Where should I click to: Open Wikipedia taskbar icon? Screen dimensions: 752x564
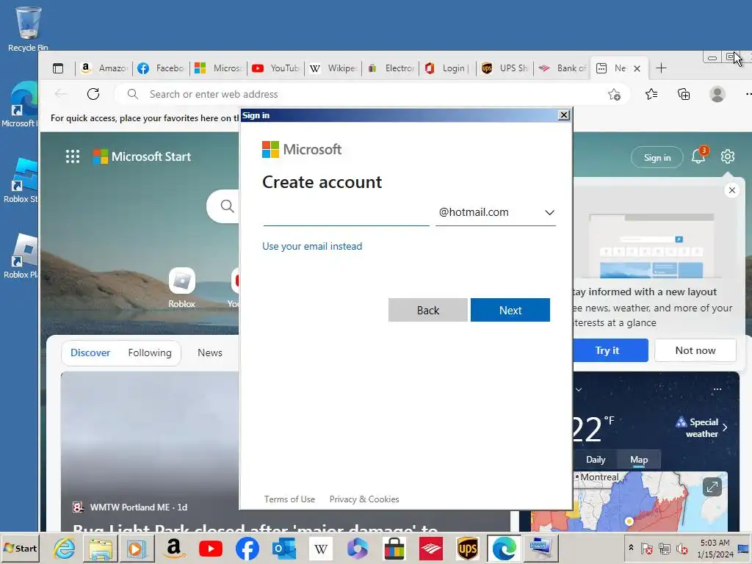pos(321,548)
